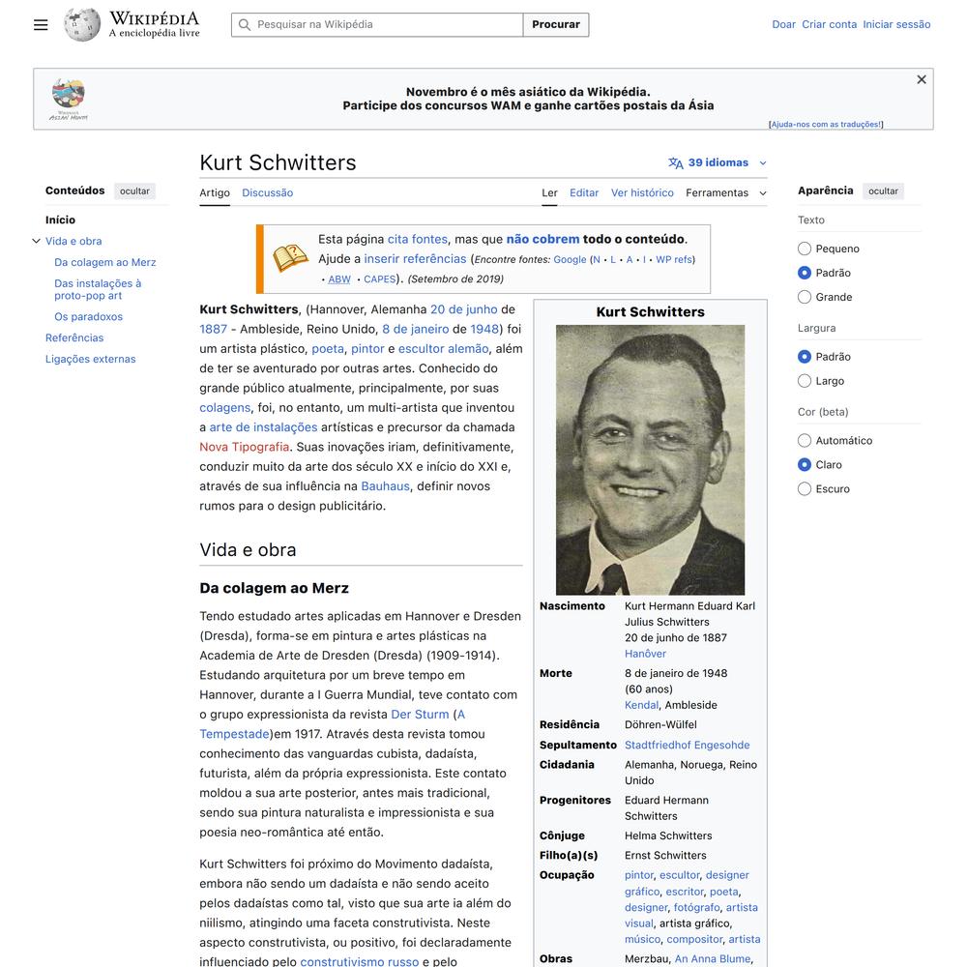Click the language translation icon
This screenshot has width=967, height=967.
(x=676, y=162)
